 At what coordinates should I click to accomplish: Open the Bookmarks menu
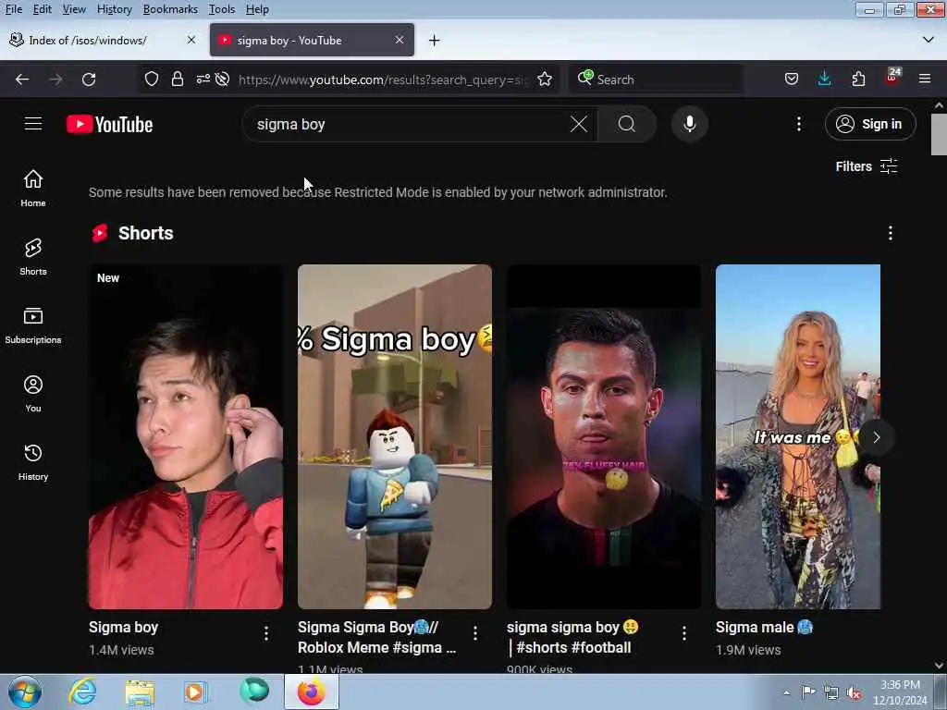pos(170,9)
